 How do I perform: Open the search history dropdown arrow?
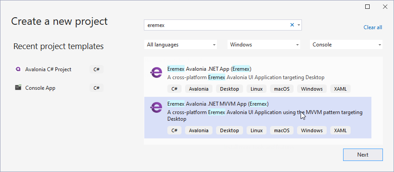(298, 25)
